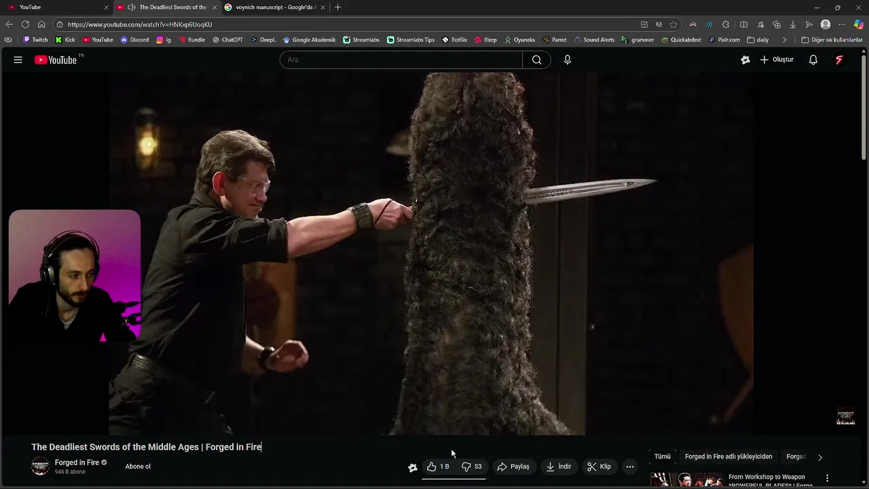Reload the page with the refresh icon
Image resolution: width=869 pixels, height=489 pixels.
click(x=25, y=24)
